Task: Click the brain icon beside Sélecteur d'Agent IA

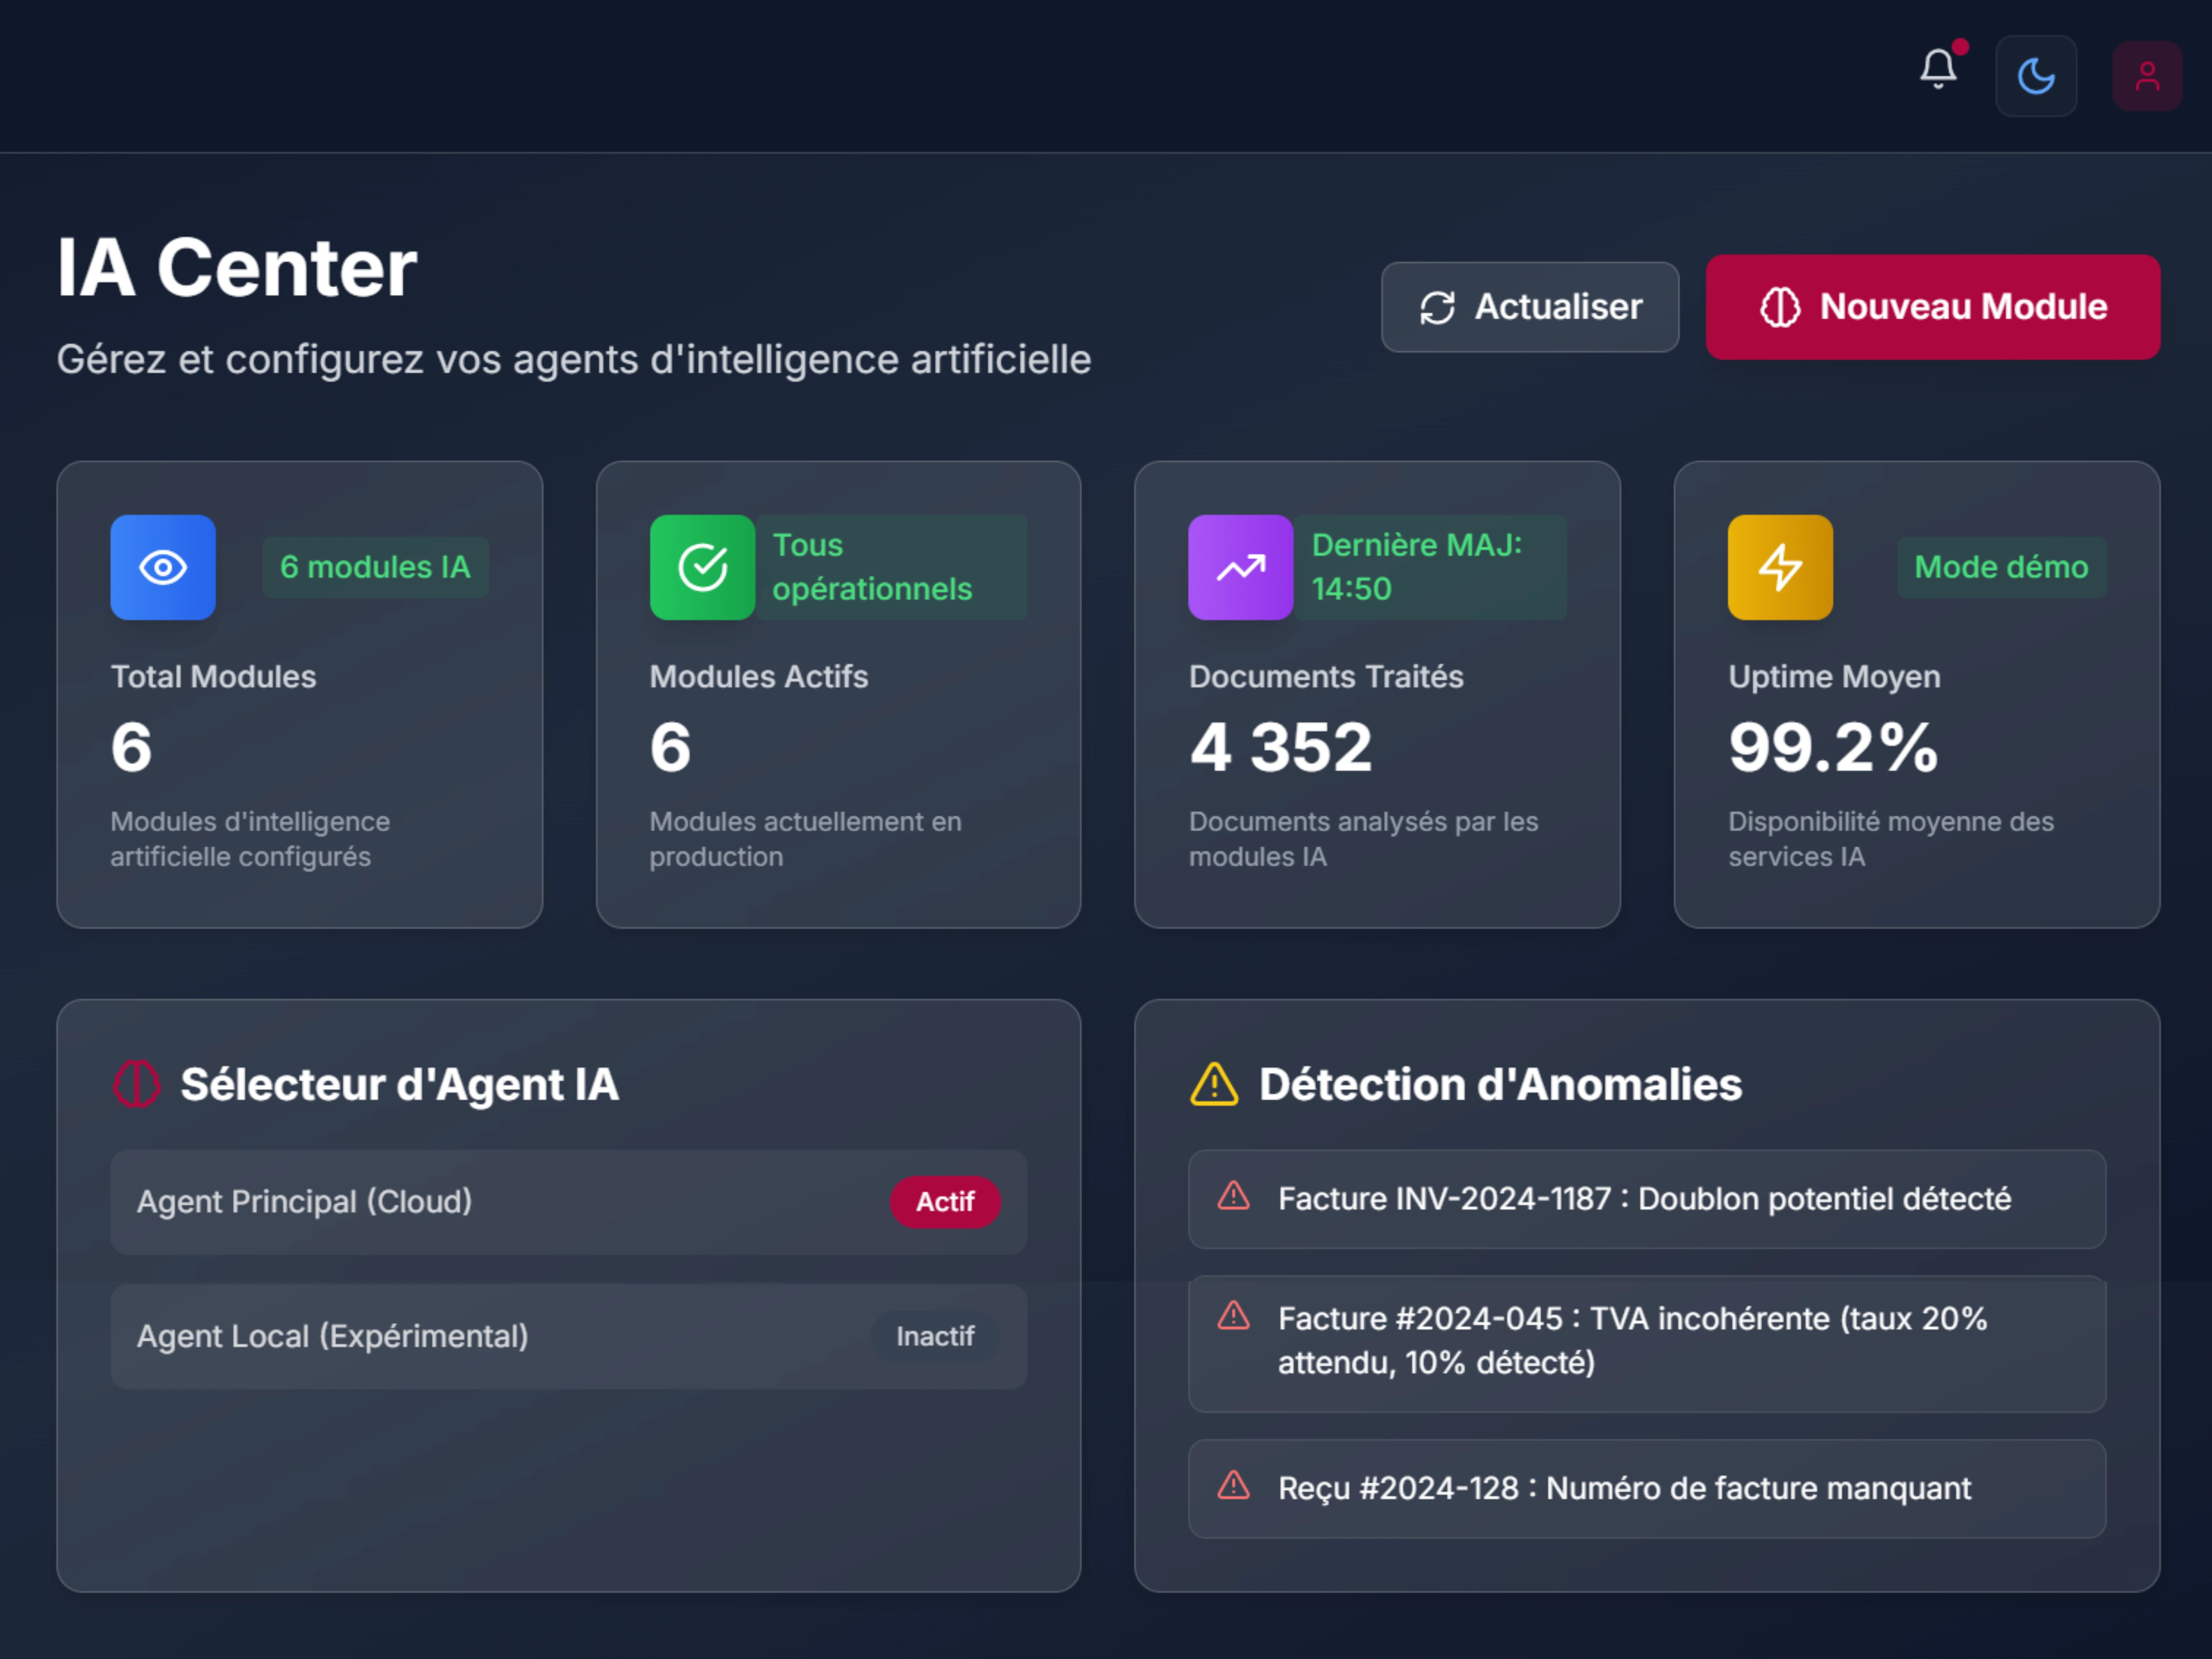Action: pos(136,1084)
